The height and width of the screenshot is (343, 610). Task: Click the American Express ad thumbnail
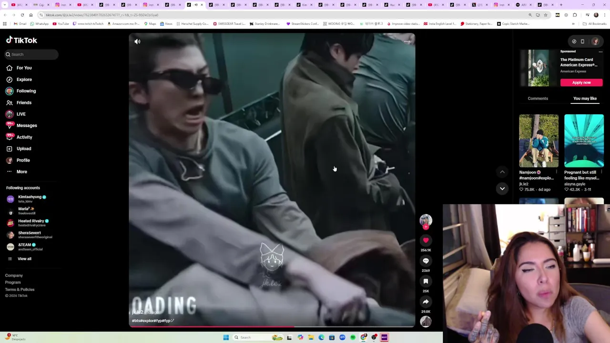pos(538,68)
